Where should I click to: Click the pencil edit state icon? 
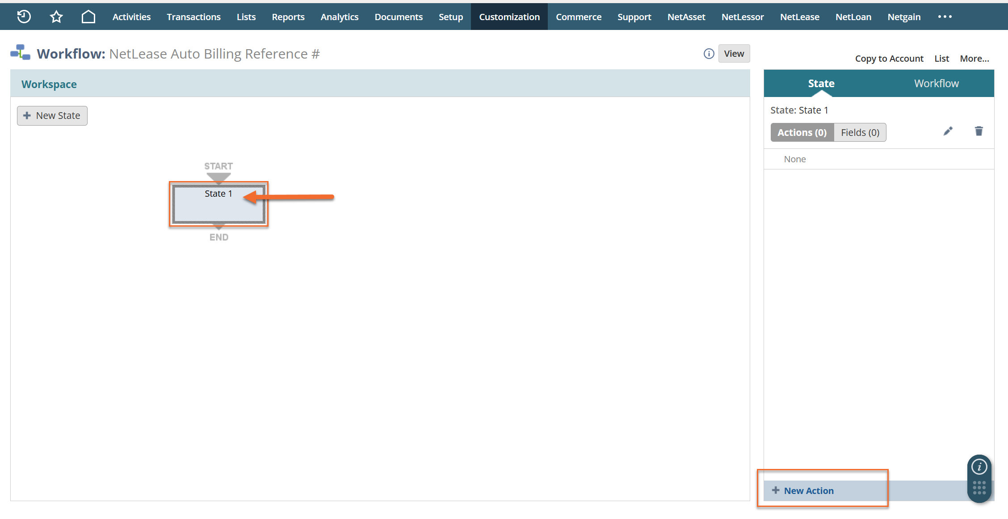tap(948, 131)
